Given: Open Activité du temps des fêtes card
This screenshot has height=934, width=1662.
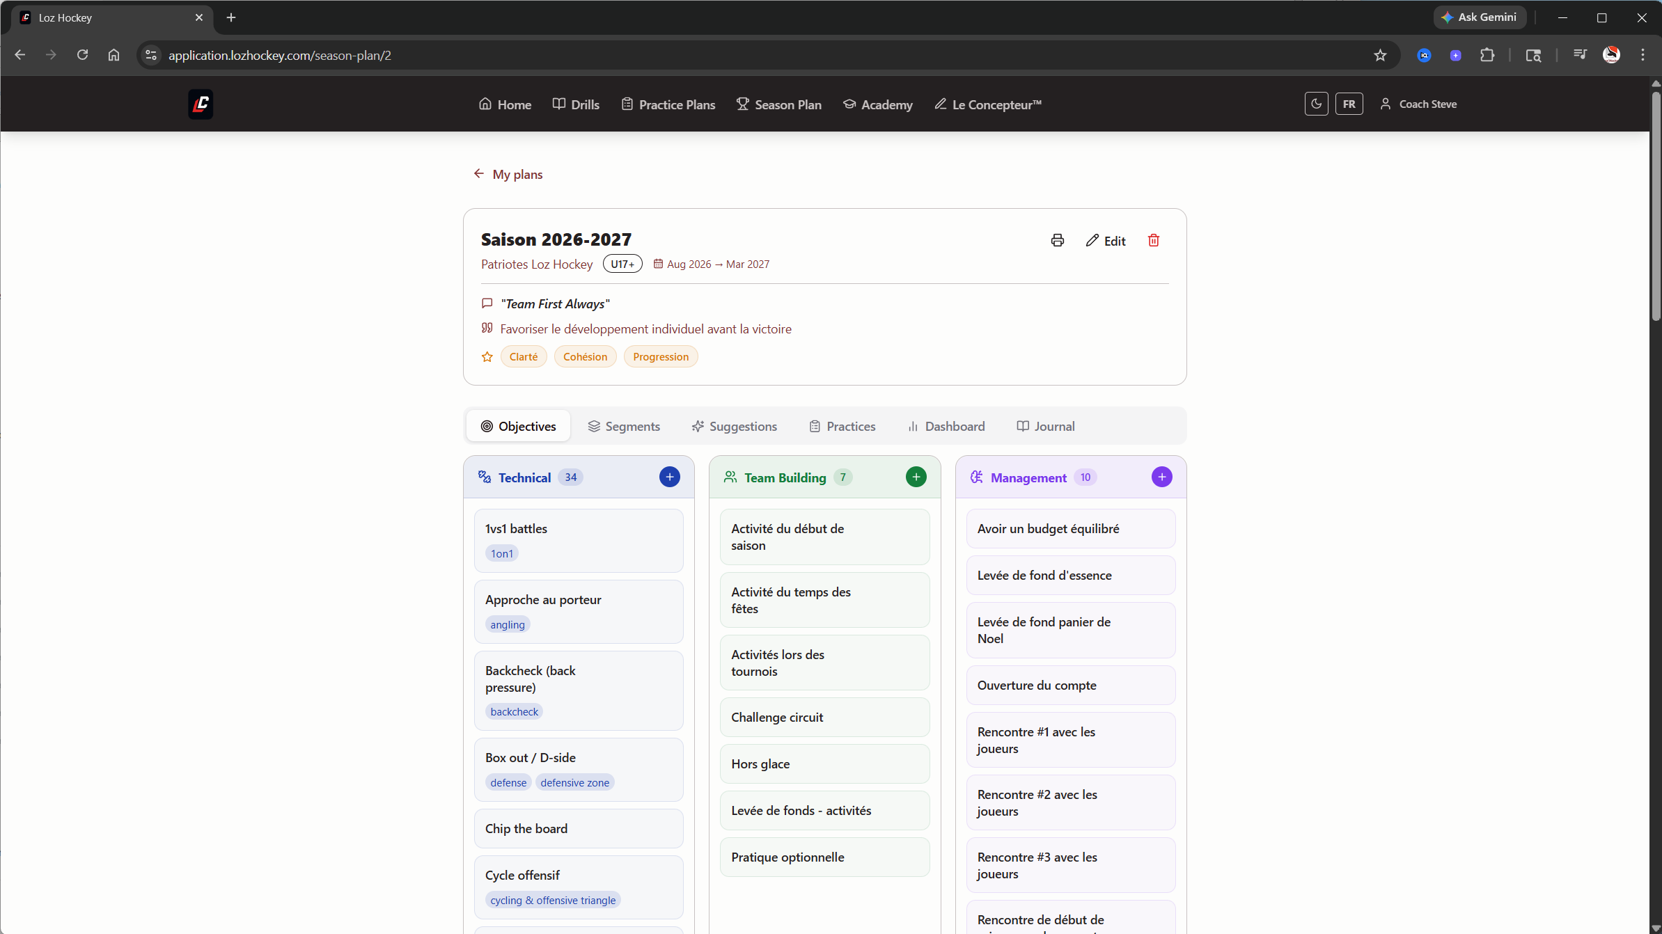Looking at the screenshot, I should [x=825, y=600].
